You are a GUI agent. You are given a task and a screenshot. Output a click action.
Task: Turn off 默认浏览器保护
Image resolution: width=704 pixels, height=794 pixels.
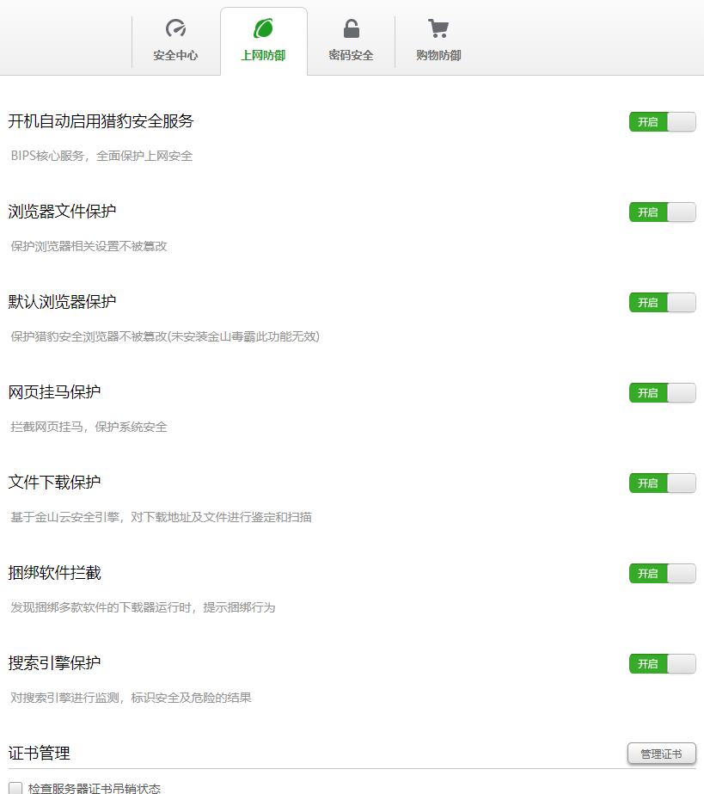[x=661, y=302]
